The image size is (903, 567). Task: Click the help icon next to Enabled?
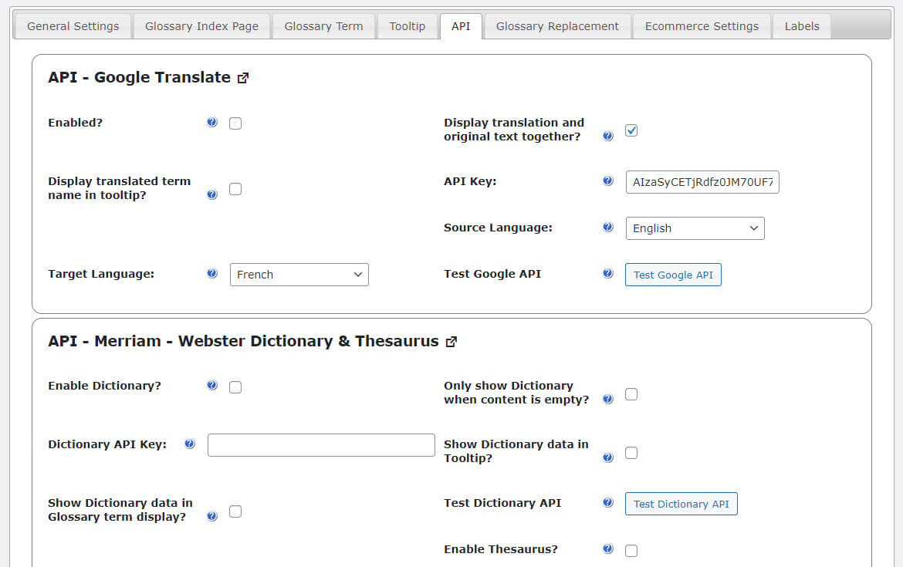click(x=212, y=121)
